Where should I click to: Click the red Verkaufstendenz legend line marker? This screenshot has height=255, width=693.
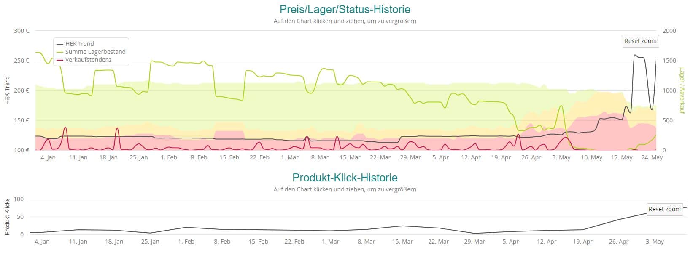point(59,60)
